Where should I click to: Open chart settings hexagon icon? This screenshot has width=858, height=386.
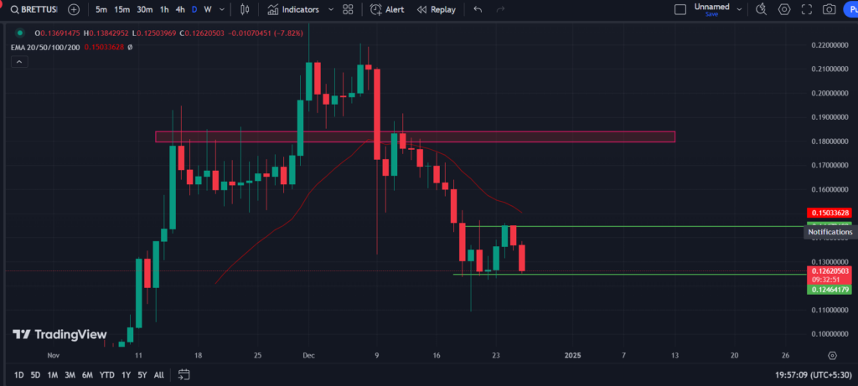coord(784,9)
